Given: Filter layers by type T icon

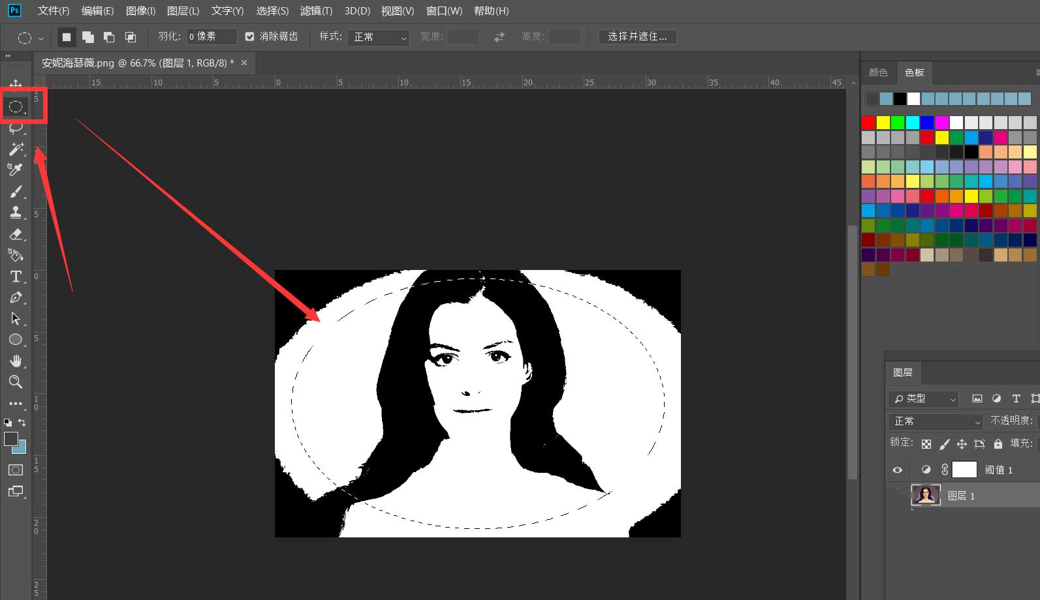Looking at the screenshot, I should 1016,398.
